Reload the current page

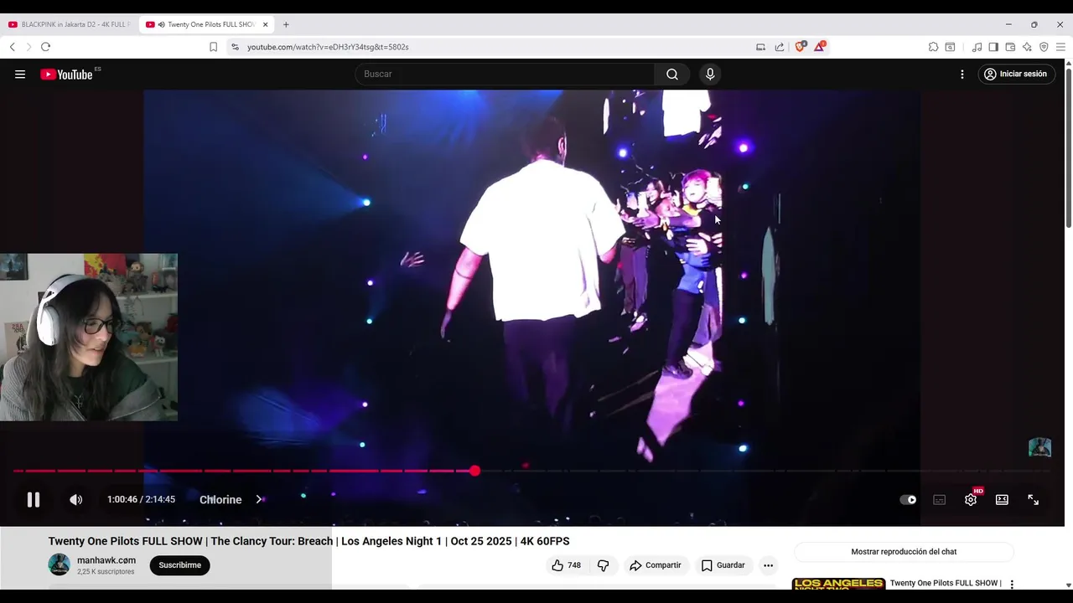(45, 47)
